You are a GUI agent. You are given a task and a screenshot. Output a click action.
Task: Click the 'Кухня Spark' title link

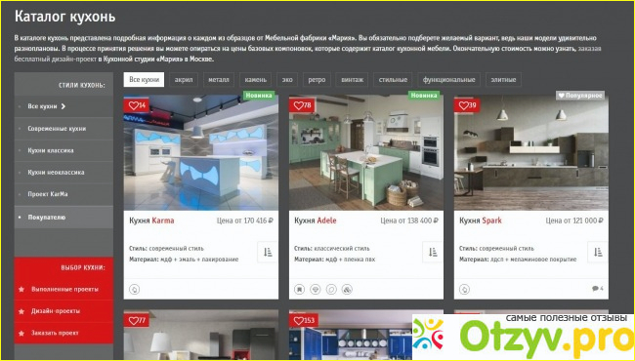tap(481, 221)
